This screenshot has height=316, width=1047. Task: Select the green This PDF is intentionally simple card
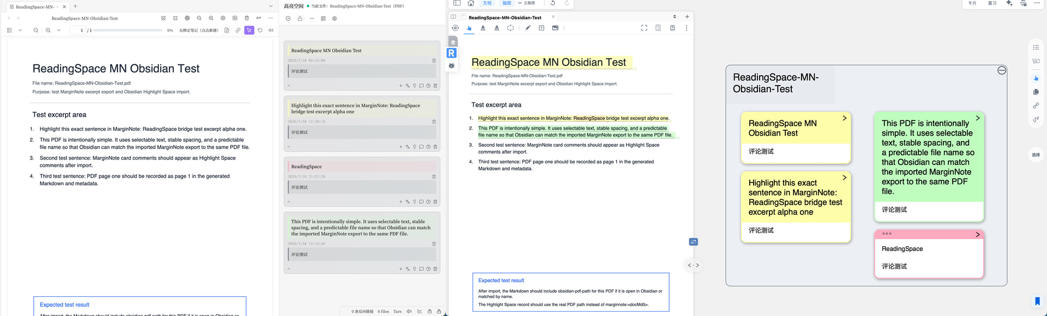tap(929, 167)
